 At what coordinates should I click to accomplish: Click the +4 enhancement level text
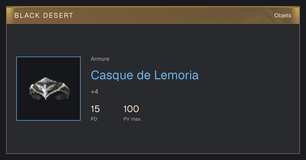tap(94, 92)
